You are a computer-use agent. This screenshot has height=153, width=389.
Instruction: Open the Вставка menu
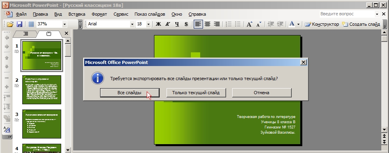coord(77,14)
